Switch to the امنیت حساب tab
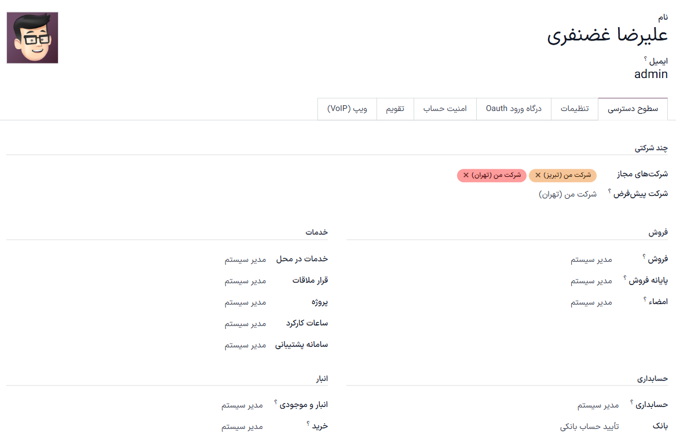Image resolution: width=676 pixels, height=444 pixels. 445,109
